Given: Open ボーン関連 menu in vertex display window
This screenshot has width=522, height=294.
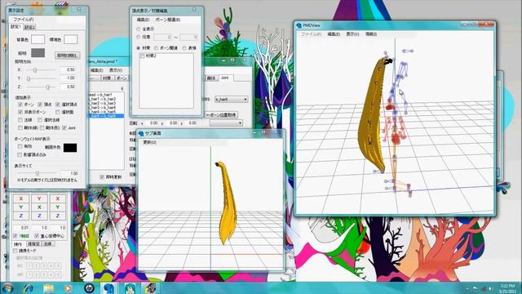Looking at the screenshot, I should point(168,20).
